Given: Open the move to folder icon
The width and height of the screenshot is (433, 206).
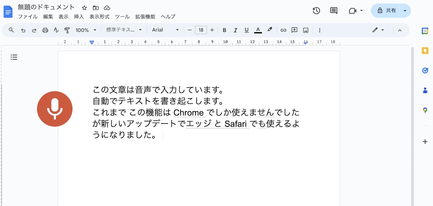Looking at the screenshot, I should pos(96,8).
